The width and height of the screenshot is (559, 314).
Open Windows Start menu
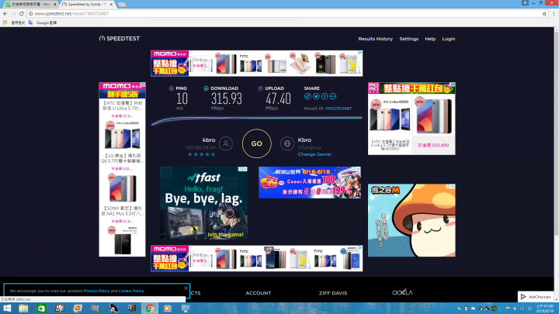pos(7,309)
